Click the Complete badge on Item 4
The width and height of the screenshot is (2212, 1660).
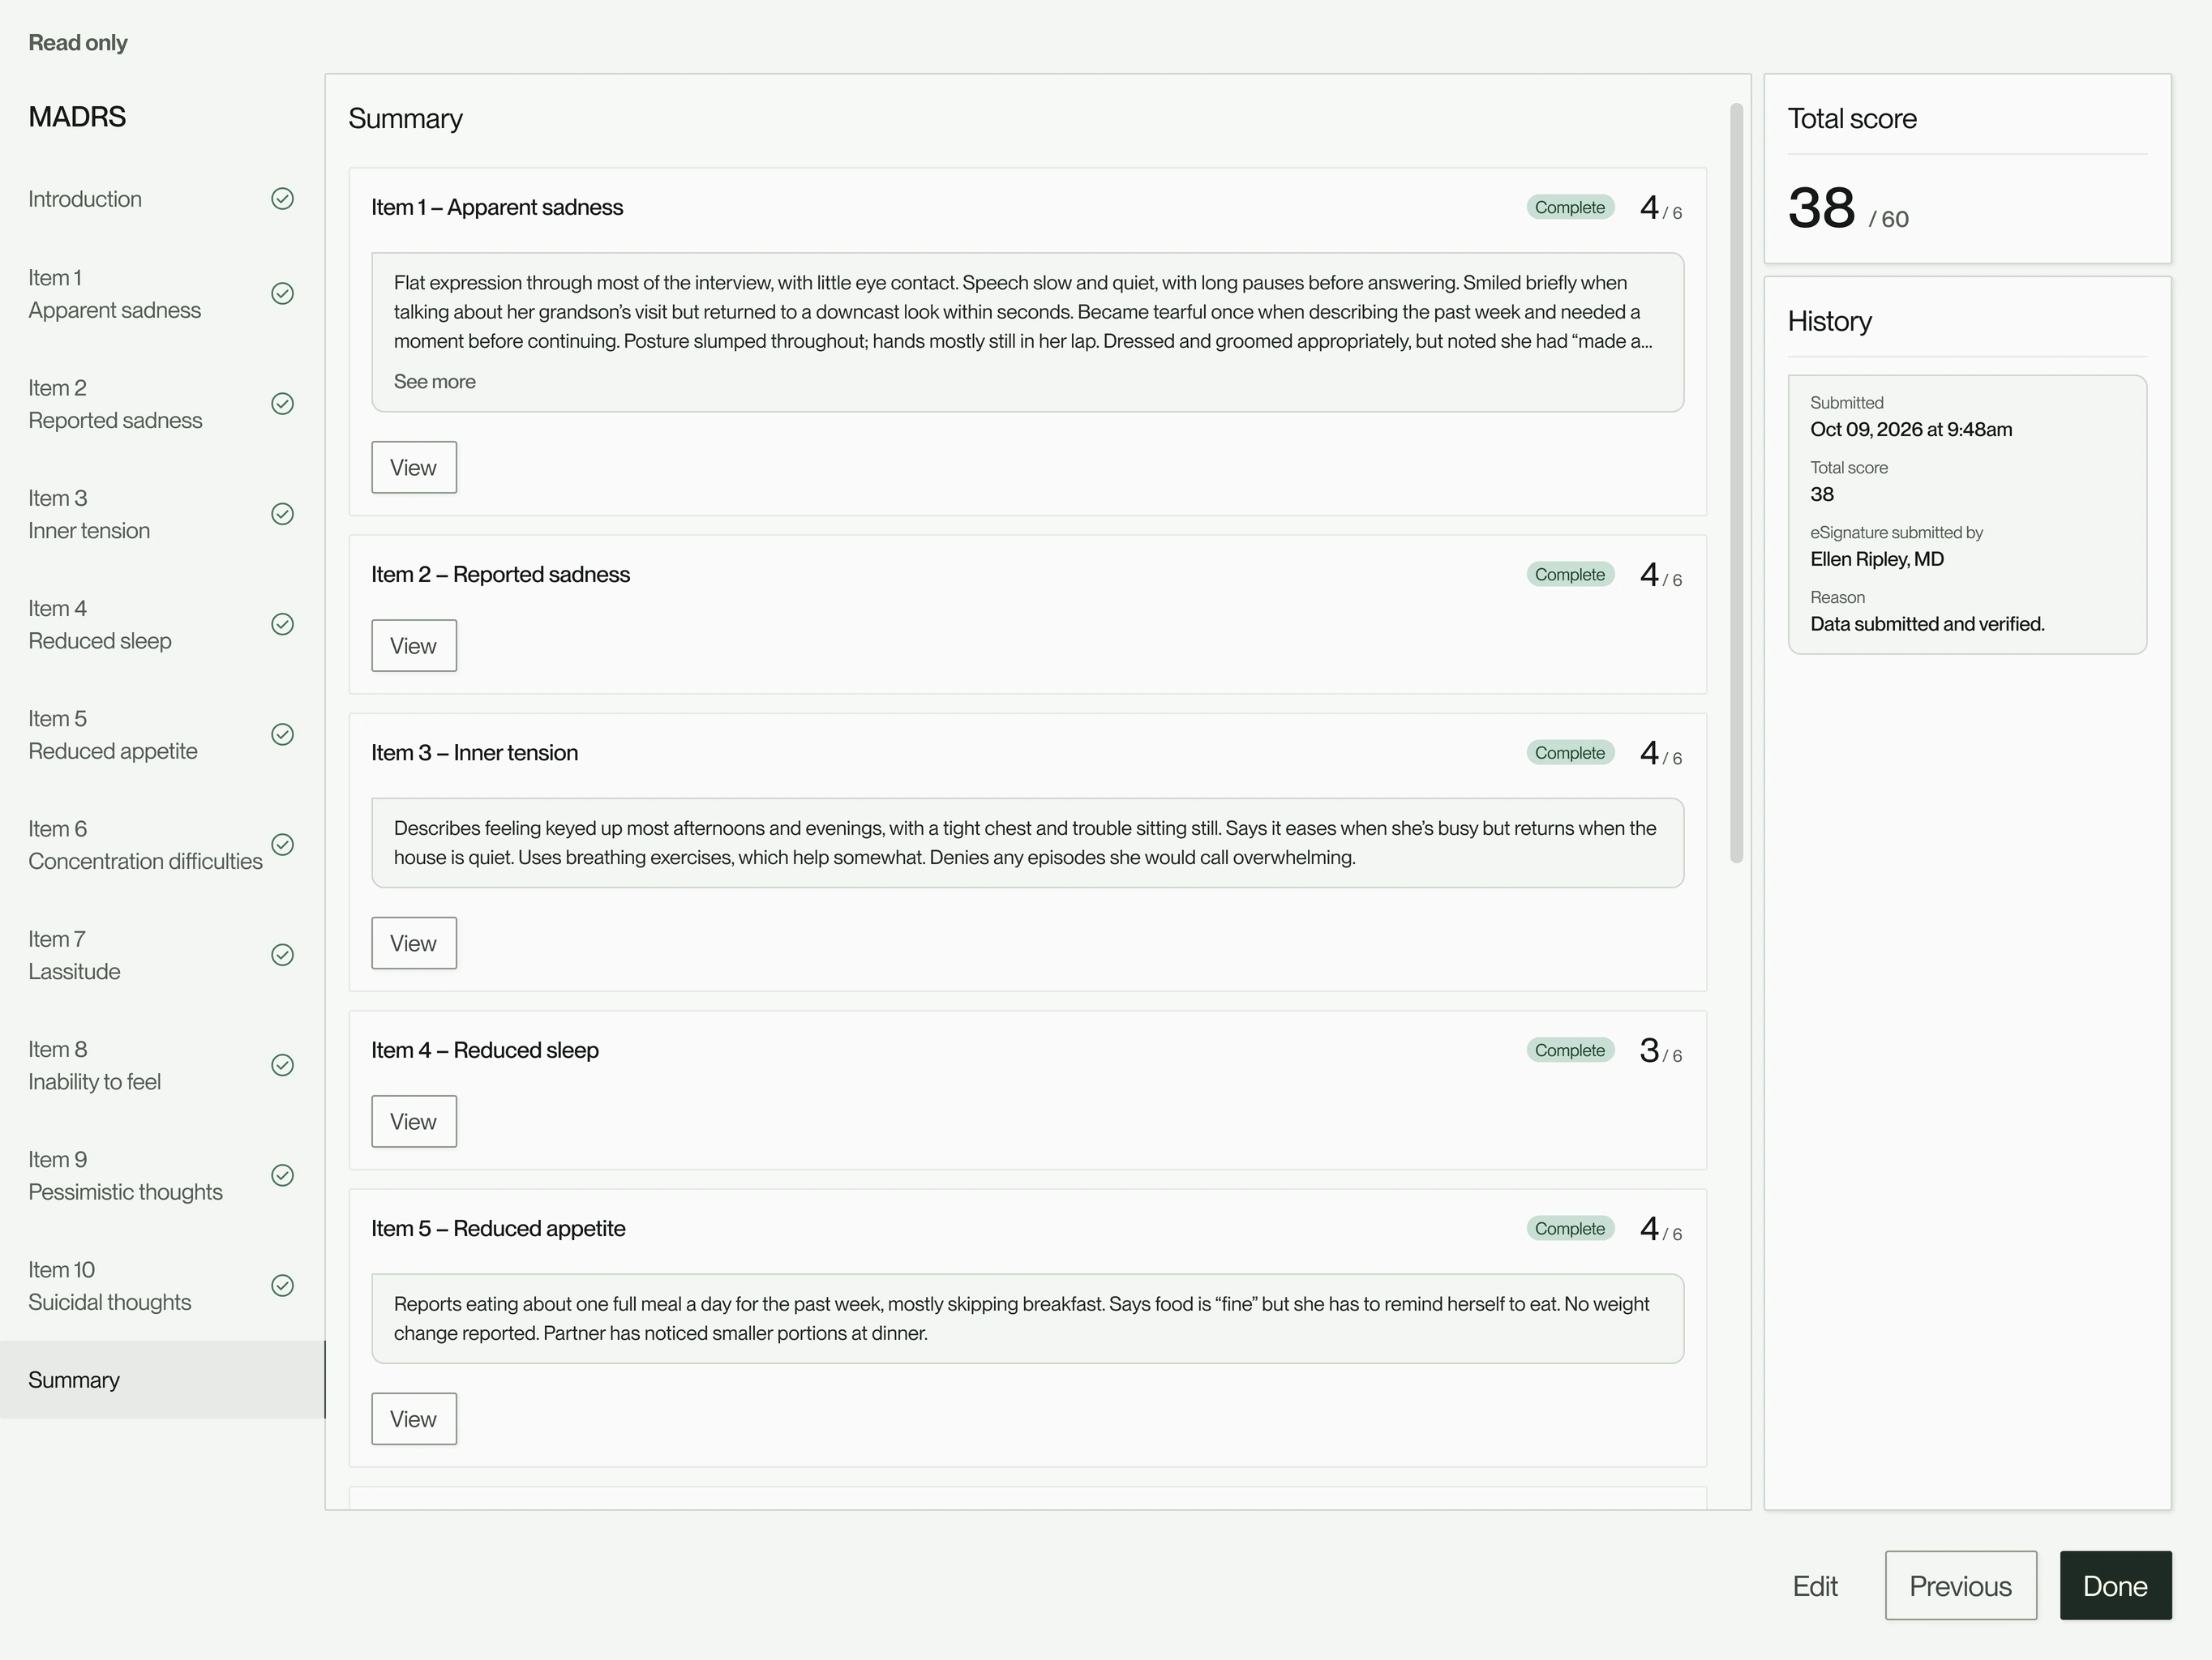pyautogui.click(x=1570, y=1050)
